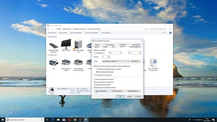
Task: Open the Mail app from the taskbar
Action: [x=64, y=120]
